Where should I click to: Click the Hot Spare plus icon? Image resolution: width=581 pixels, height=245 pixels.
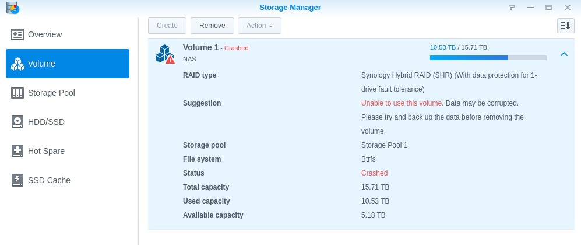coord(17,151)
